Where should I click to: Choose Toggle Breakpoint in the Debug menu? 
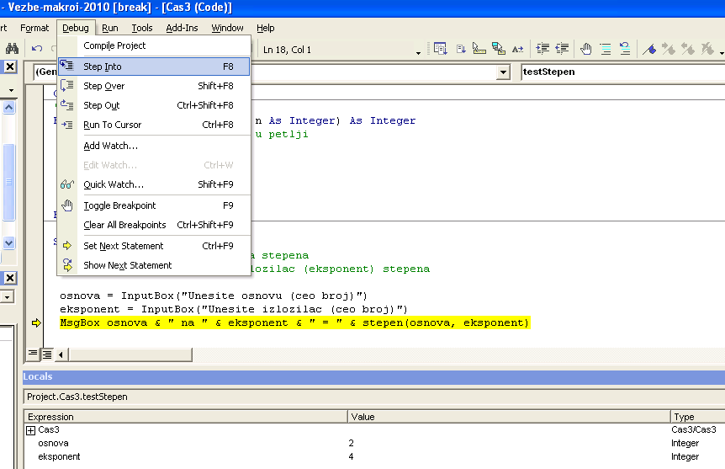click(119, 205)
